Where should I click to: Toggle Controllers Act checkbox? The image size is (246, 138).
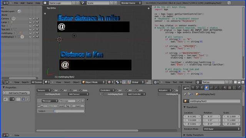(x=126, y=90)
